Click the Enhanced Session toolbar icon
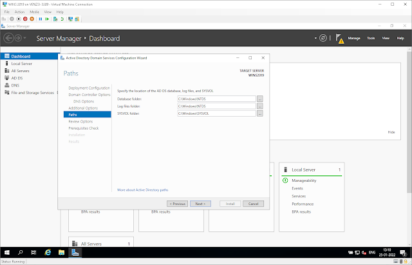This screenshot has height=265, width=412. coord(70,19)
